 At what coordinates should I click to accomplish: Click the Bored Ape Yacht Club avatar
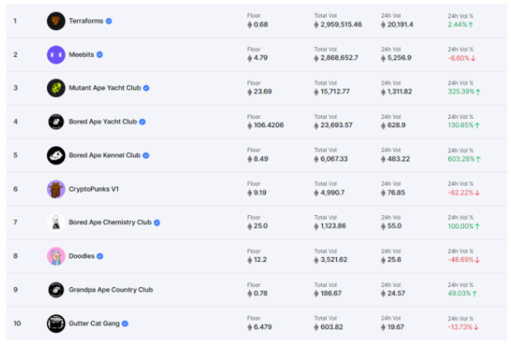(56, 121)
